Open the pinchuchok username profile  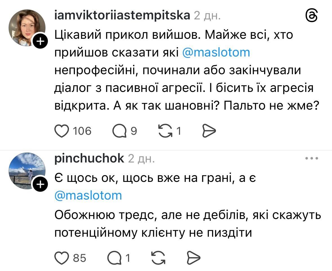(89, 158)
